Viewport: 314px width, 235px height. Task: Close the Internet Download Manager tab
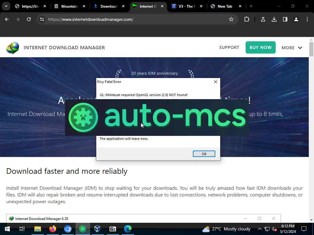[x=162, y=6]
